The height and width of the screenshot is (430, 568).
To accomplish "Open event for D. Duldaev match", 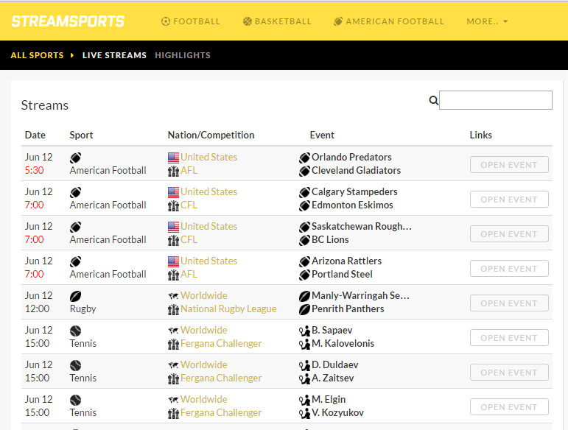I will [x=509, y=373].
